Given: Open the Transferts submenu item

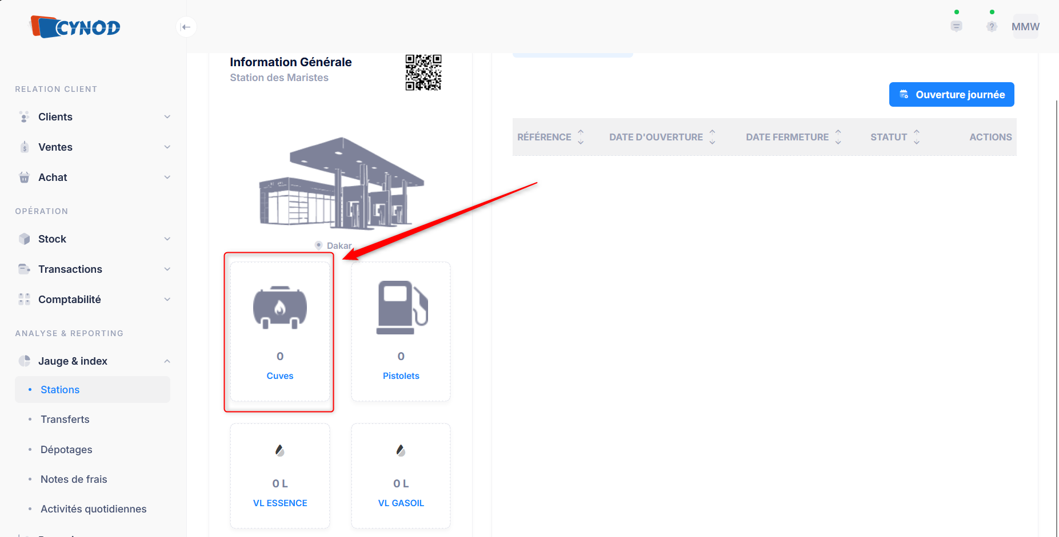Looking at the screenshot, I should (x=65, y=419).
